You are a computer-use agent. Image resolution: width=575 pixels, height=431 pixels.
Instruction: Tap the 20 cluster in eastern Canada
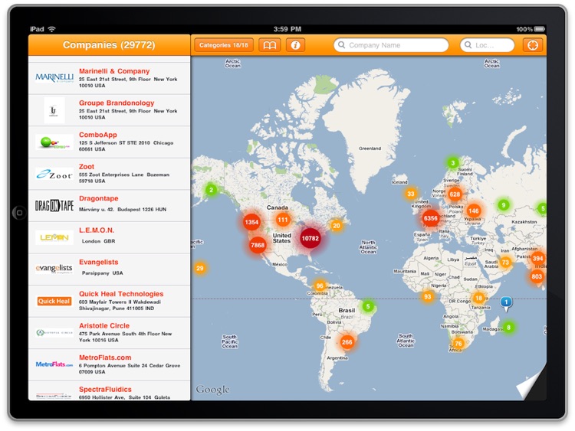pos(337,226)
